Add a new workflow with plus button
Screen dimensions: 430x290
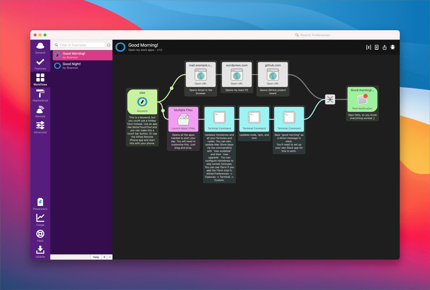tap(104, 257)
